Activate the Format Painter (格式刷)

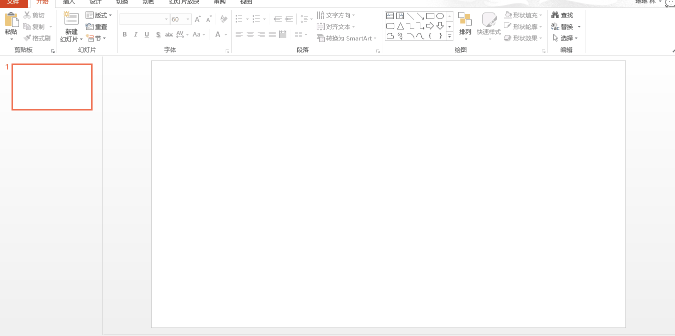click(37, 38)
